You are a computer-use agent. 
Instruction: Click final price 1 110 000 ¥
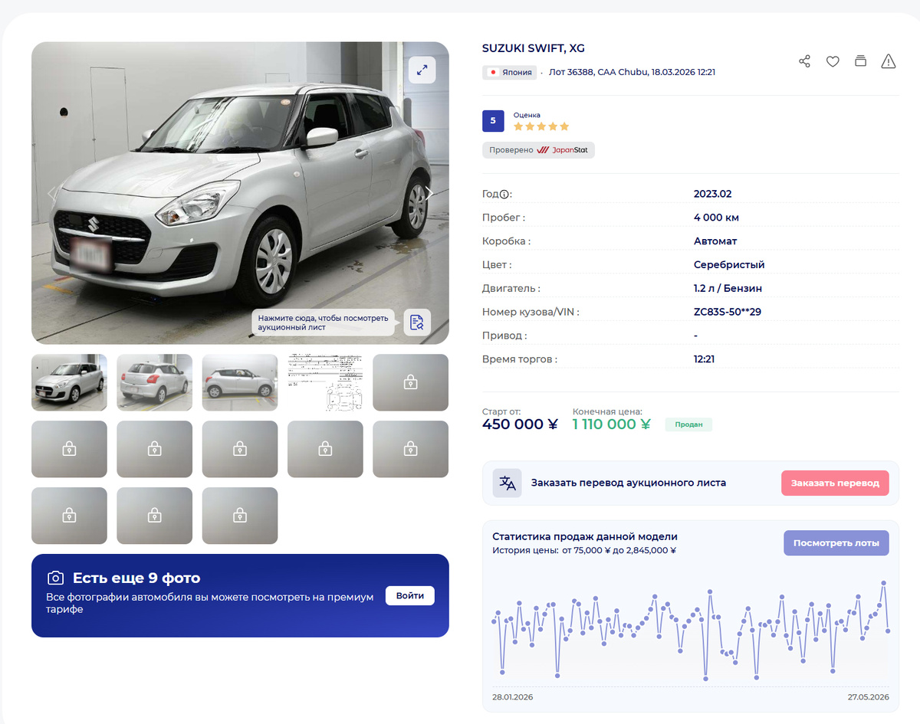pos(611,424)
